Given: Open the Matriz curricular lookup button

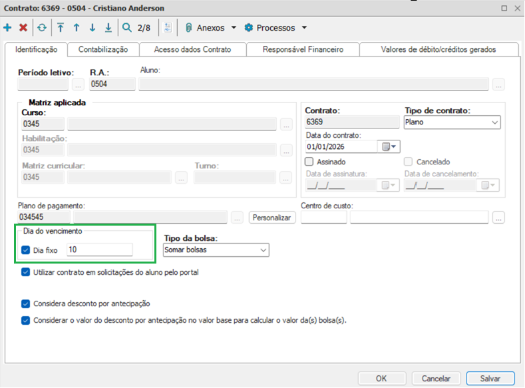Looking at the screenshot, I should pyautogui.click(x=181, y=178).
